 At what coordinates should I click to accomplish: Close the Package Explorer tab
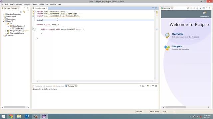[18, 8]
